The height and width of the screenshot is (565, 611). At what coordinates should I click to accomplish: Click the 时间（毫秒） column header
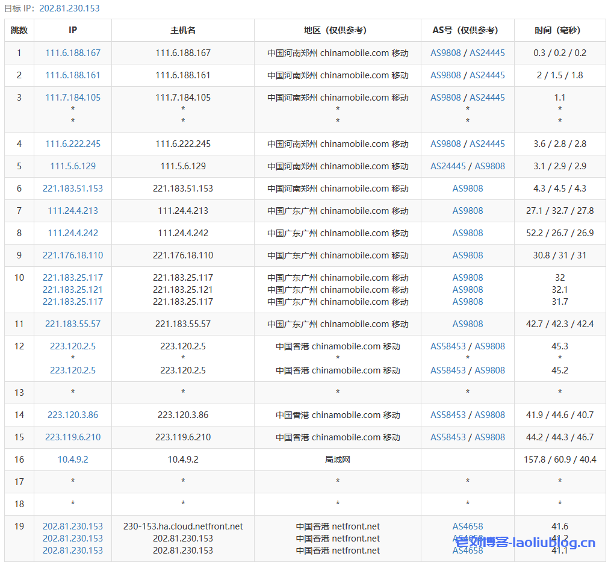point(559,30)
